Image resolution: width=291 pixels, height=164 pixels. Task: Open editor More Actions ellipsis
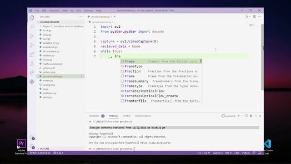(260, 16)
